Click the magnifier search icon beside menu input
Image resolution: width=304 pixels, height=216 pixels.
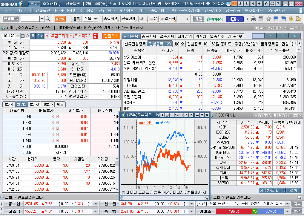point(48,19)
